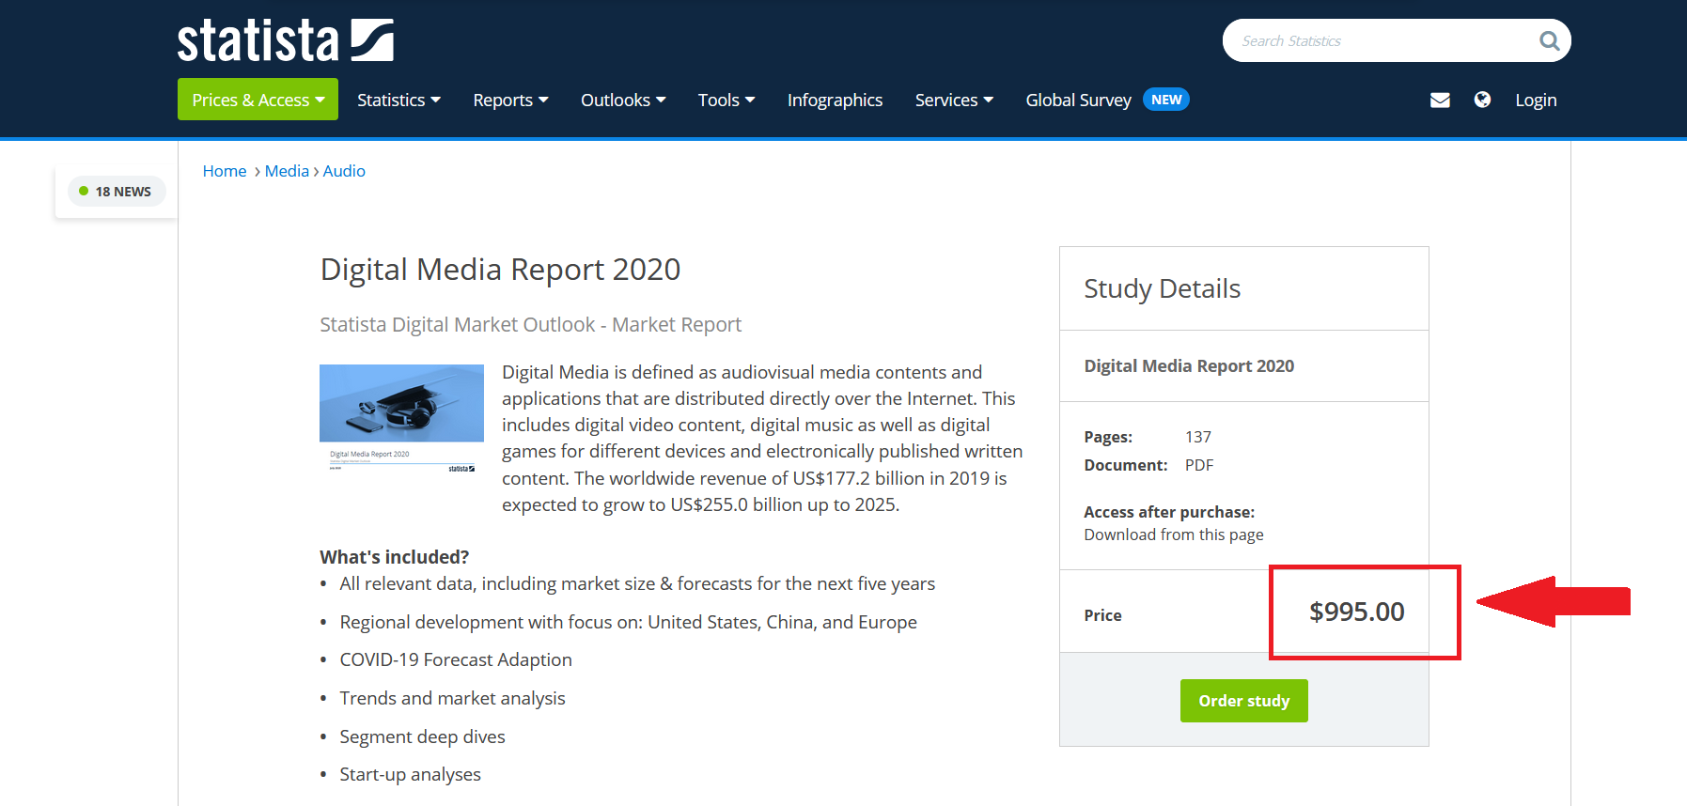
Task: Open the envelope contact icon
Action: coord(1440,101)
